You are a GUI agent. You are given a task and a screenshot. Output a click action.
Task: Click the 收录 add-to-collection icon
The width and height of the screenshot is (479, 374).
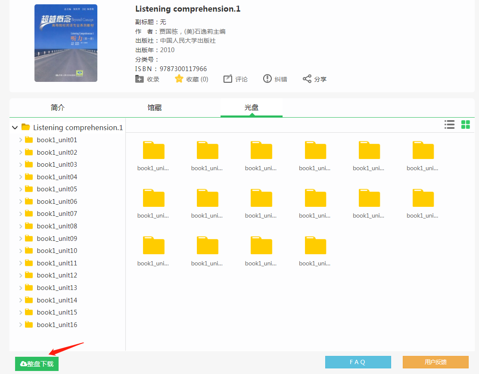point(140,79)
